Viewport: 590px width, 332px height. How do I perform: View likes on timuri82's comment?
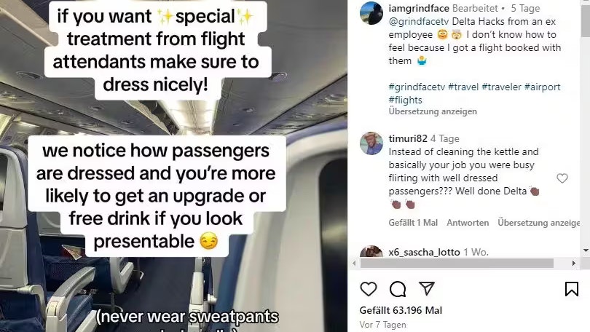pyautogui.click(x=413, y=223)
